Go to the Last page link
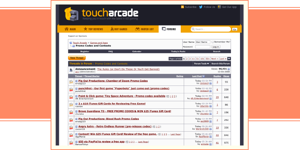300x150 pixels. (223, 59)
